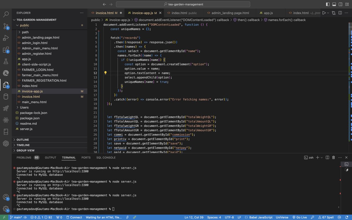This screenshot has width=352, height=220.
Task: Open editor More Actions ellipsis
Action: point(347,13)
